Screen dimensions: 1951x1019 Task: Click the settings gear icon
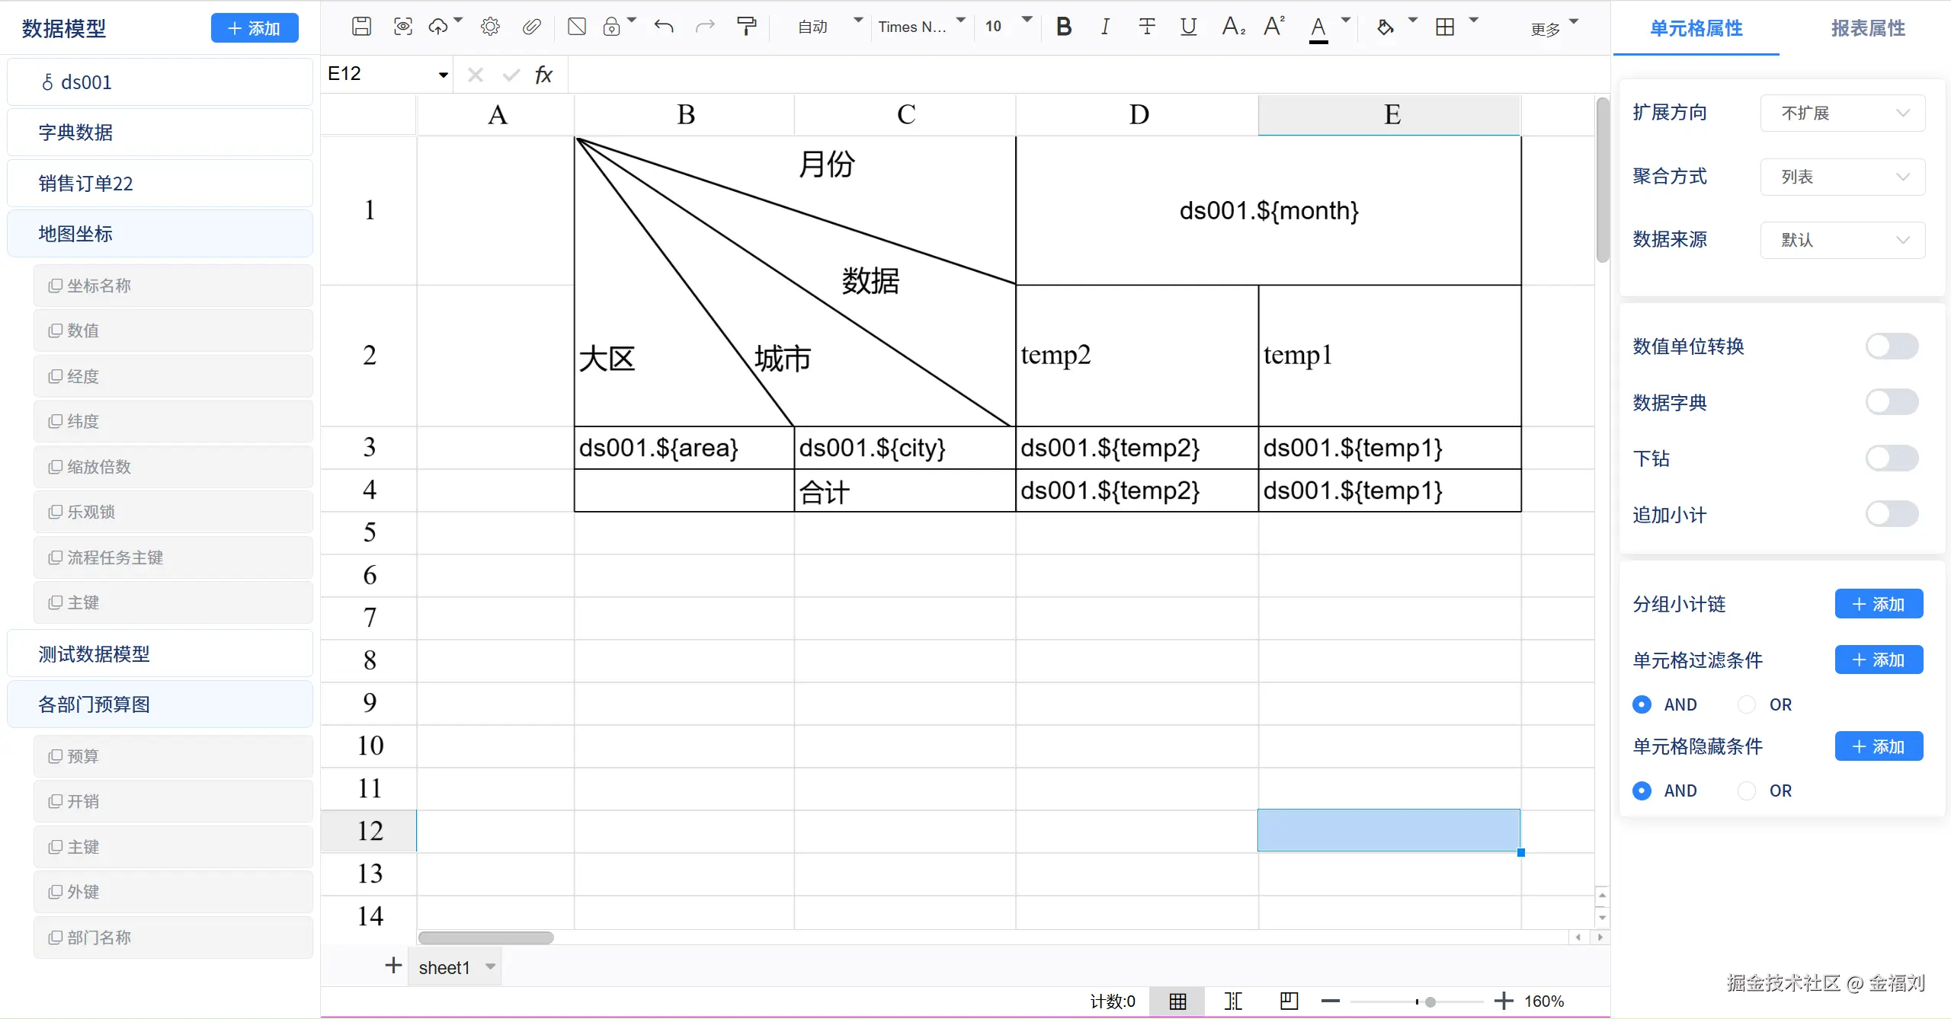click(x=490, y=27)
